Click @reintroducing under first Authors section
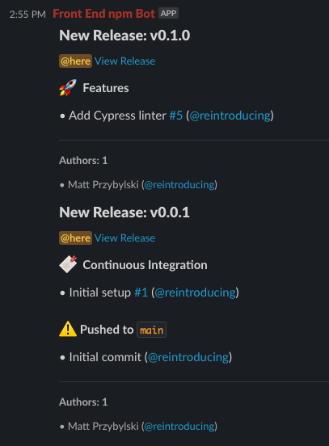The height and width of the screenshot is (446, 329). coord(179,185)
